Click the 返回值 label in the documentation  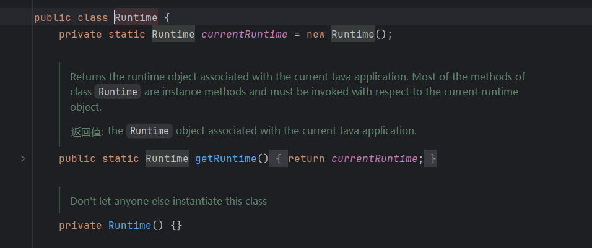(x=87, y=132)
